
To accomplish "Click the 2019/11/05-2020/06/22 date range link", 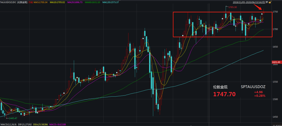I will click(x=249, y=2).
